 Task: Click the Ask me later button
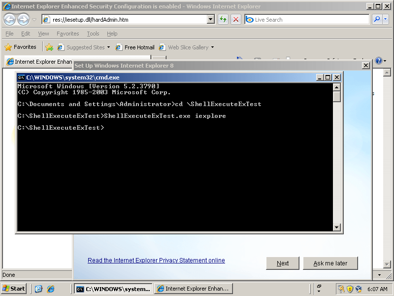[330, 263]
